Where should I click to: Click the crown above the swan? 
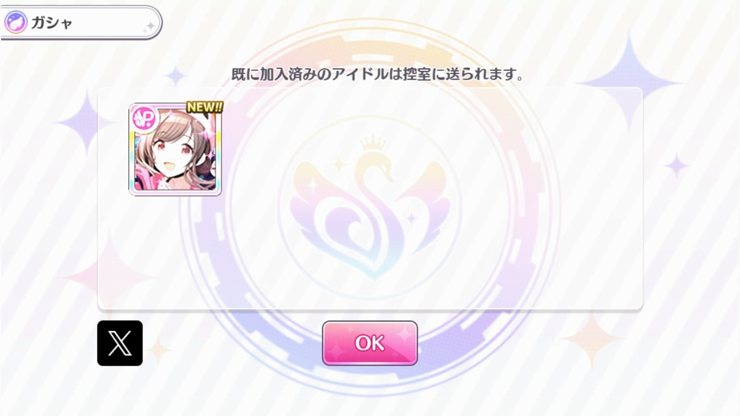tap(373, 144)
